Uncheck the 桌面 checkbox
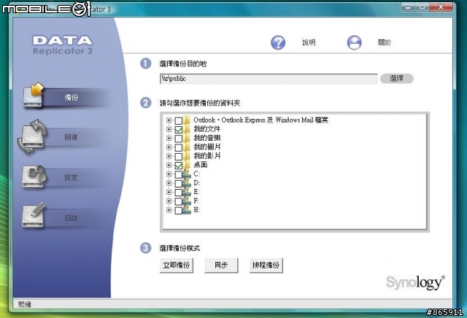Viewport: 467px width, 318px height. point(178,166)
